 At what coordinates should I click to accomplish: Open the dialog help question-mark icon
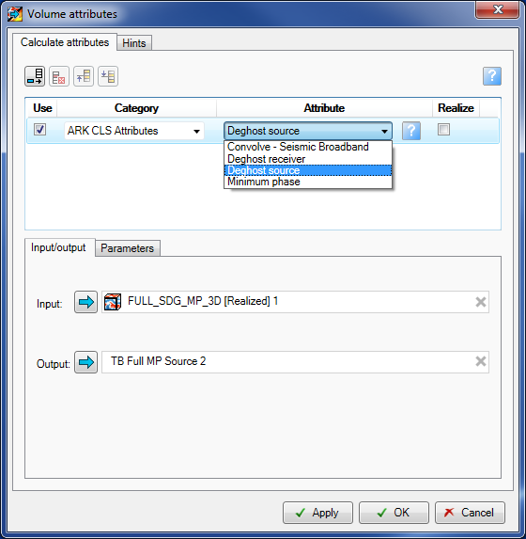tap(492, 76)
